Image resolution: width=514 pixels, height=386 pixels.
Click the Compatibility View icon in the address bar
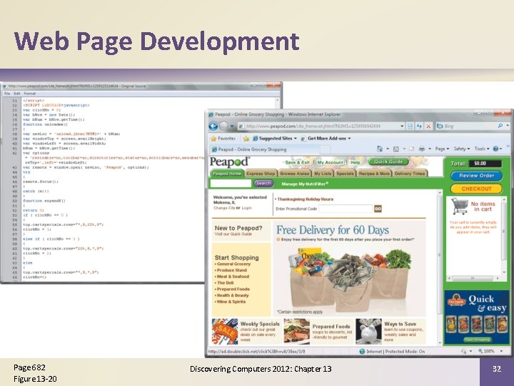(410, 126)
